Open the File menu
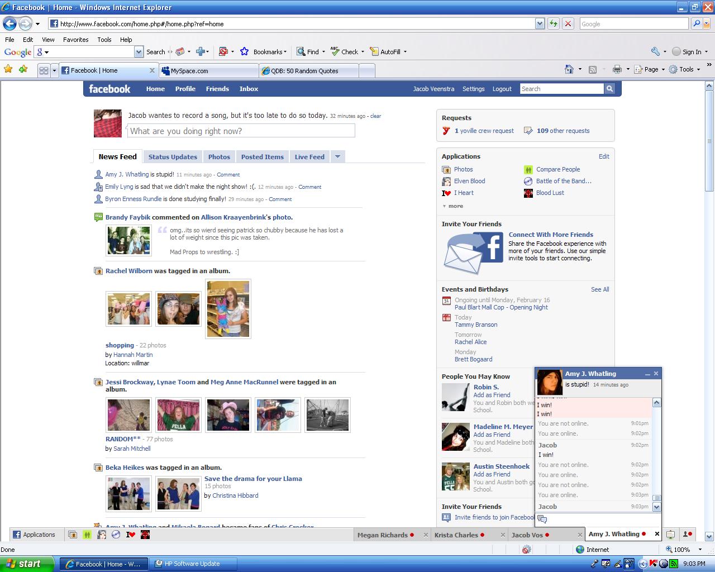This screenshot has width=715, height=572. pyautogui.click(x=9, y=40)
